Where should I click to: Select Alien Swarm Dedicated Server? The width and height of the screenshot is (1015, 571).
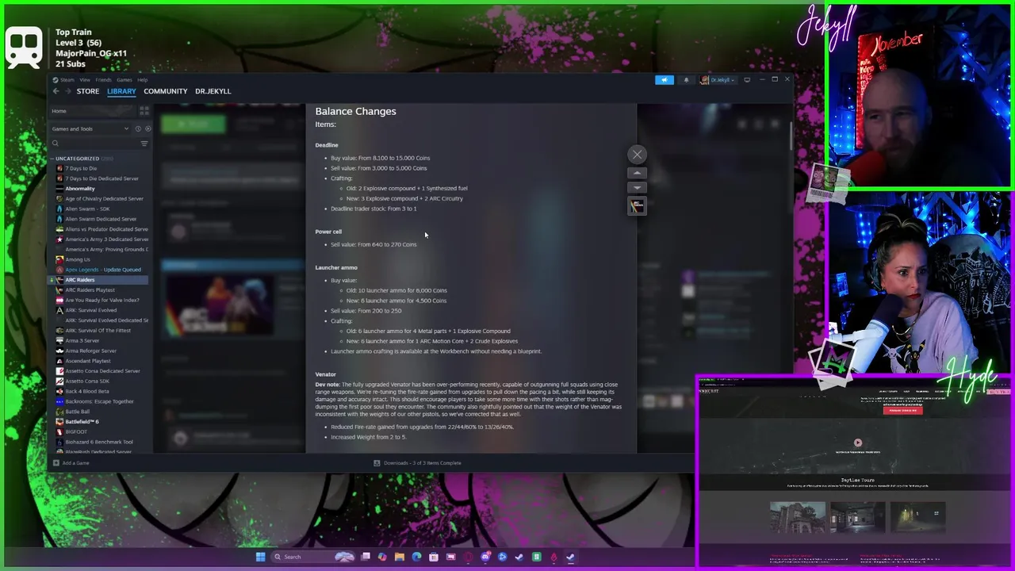click(x=101, y=219)
